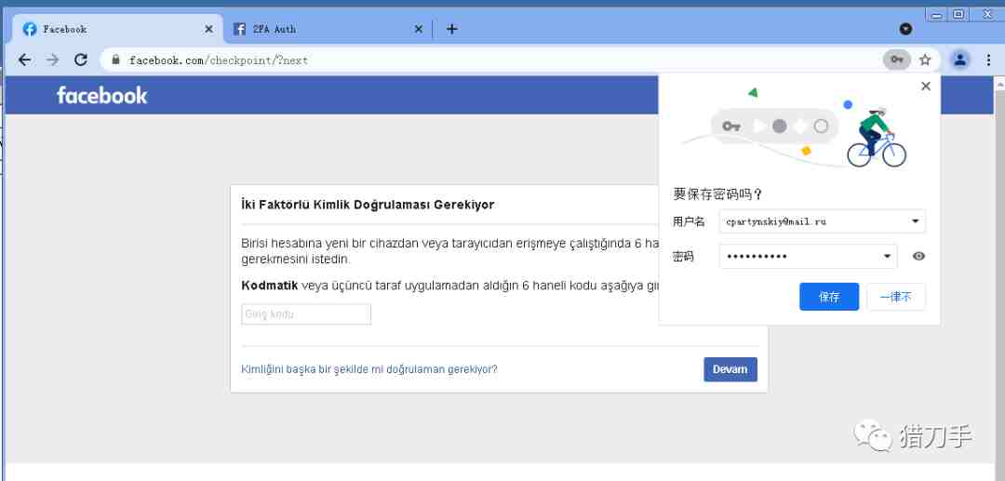Viewport: 1005px width, 481px height.
Task: Open a new tab with plus button
Action: click(452, 29)
